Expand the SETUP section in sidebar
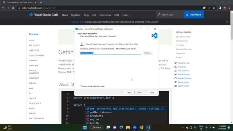 32,40
